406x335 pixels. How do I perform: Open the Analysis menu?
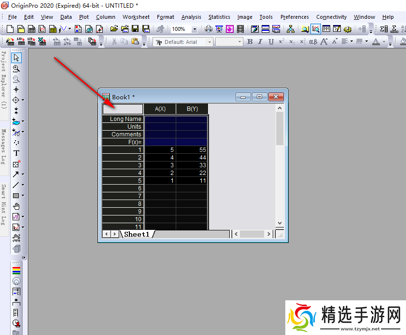191,17
